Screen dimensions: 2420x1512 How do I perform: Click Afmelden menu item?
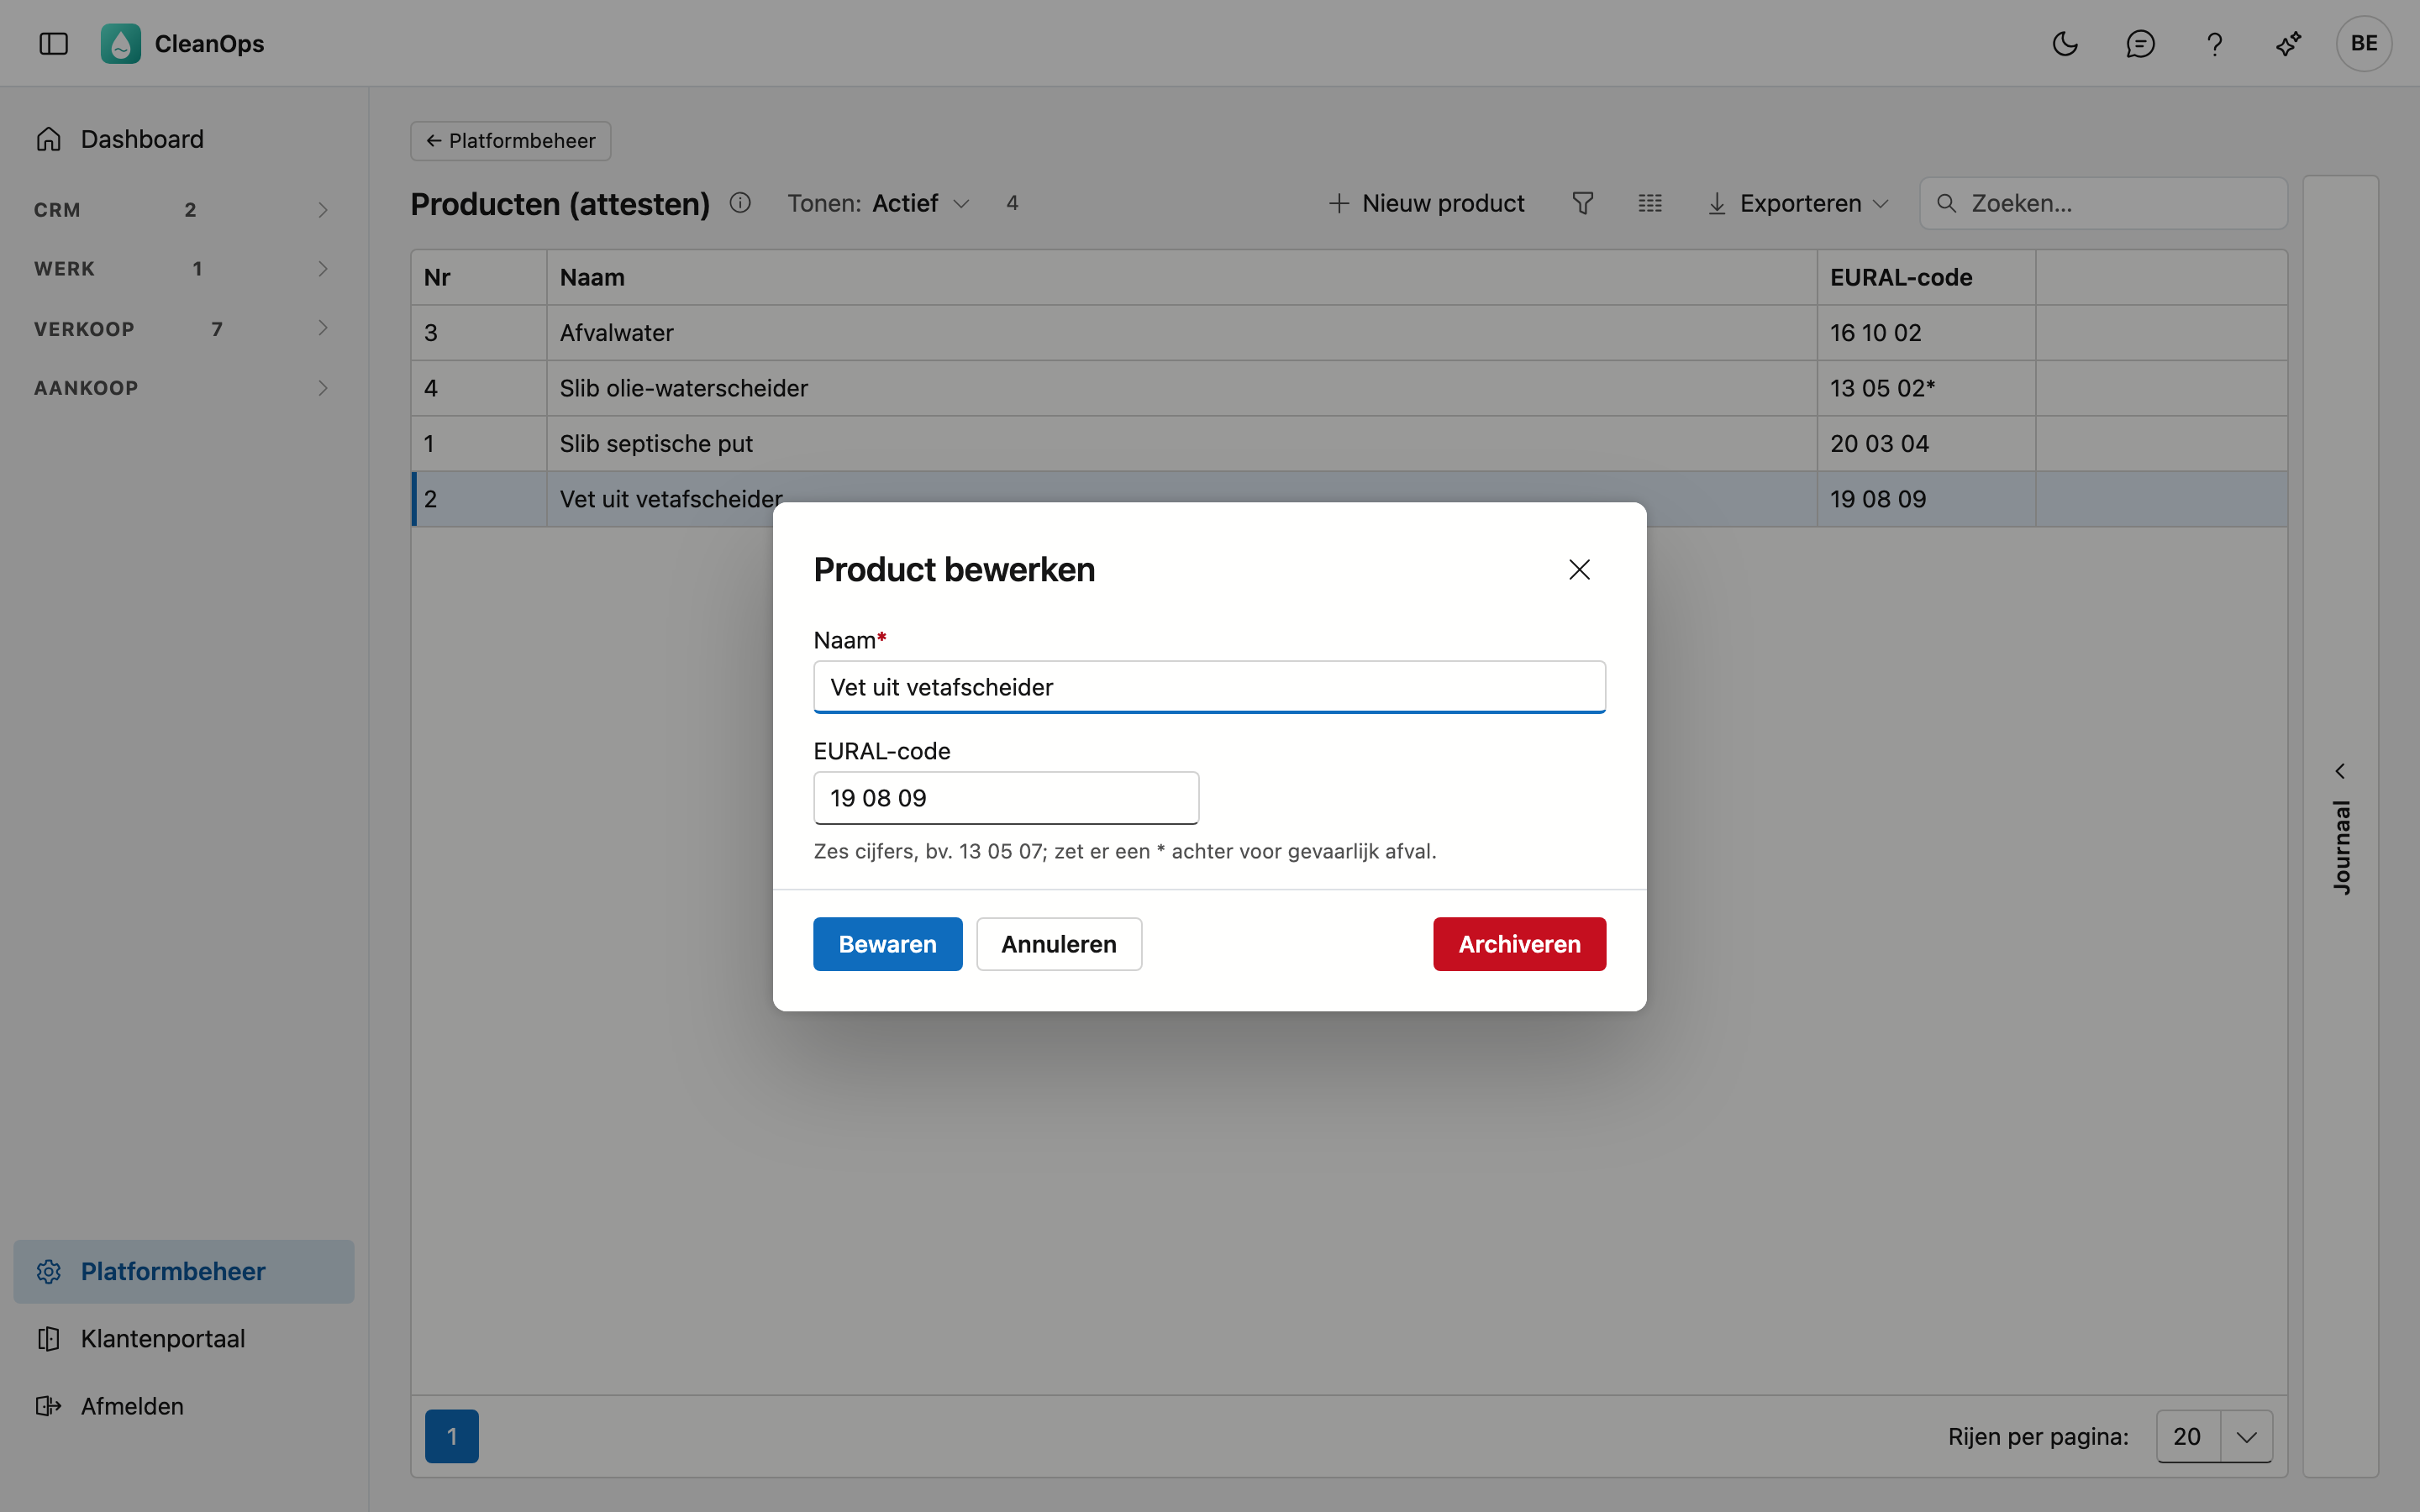184,1405
